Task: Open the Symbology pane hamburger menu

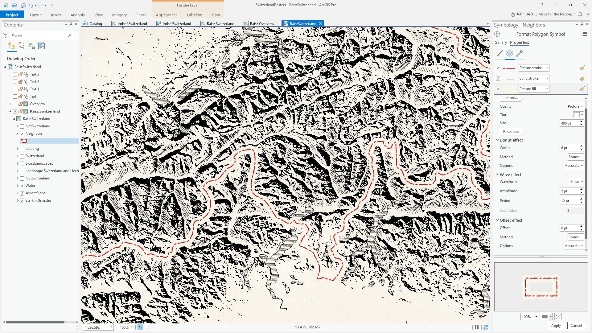Action: (585, 34)
